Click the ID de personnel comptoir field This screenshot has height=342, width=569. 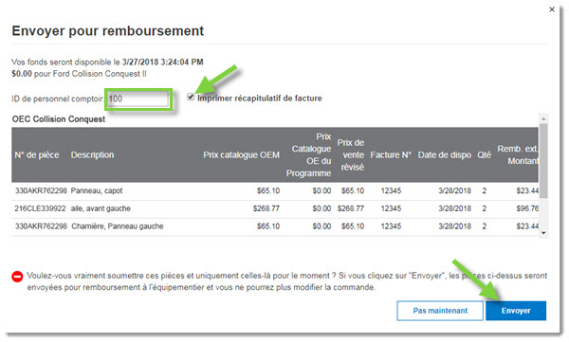tap(138, 99)
